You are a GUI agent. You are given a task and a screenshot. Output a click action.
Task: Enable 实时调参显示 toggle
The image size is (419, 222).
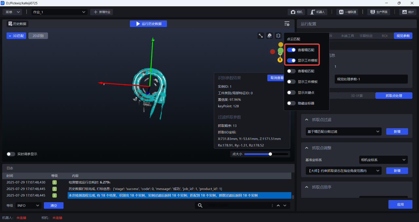[x=11, y=154]
